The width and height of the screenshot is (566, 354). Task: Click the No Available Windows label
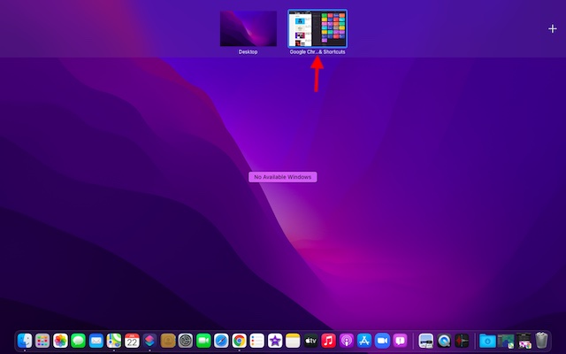(x=283, y=177)
